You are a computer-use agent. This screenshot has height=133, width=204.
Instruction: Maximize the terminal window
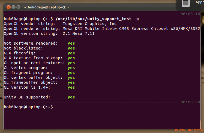pos(19,7)
